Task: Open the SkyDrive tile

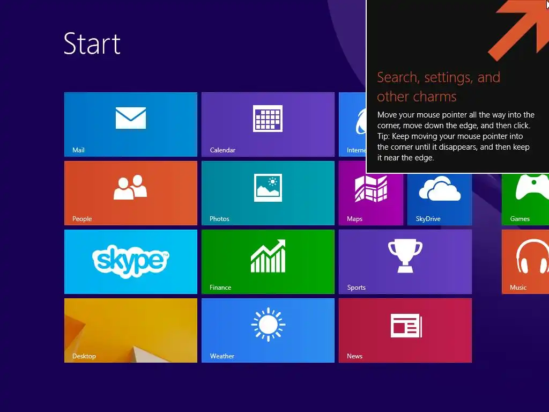Action: (440, 199)
